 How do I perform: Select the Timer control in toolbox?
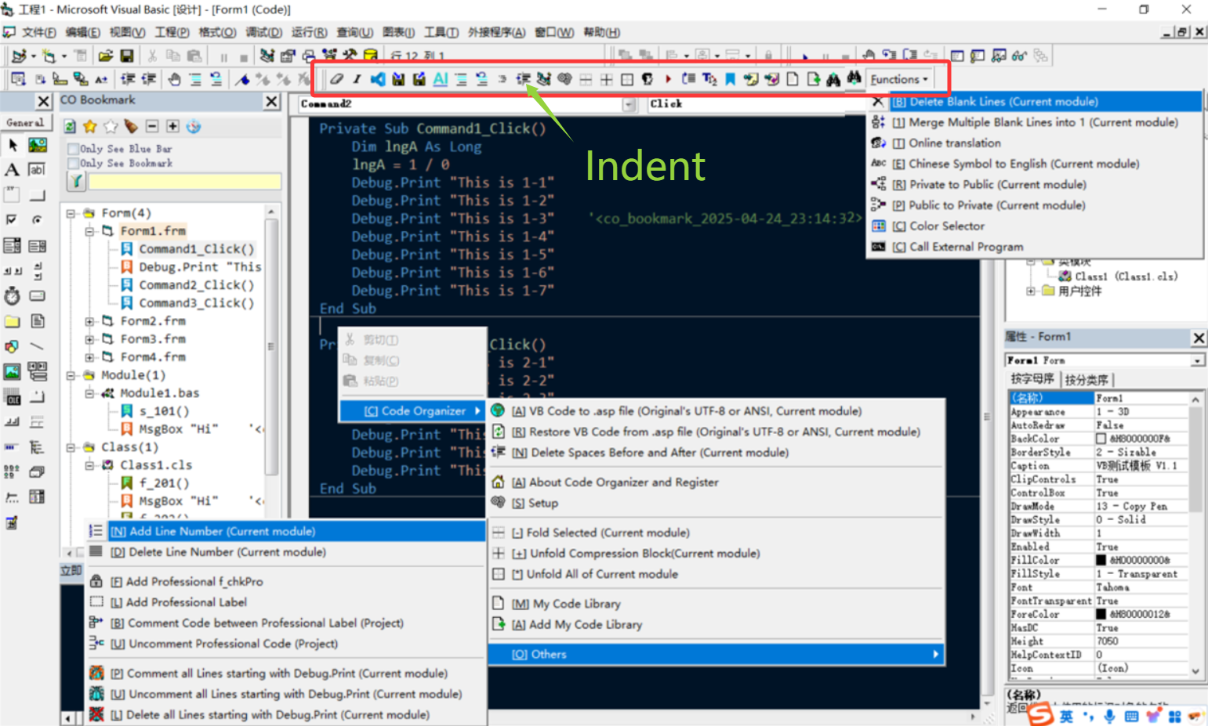(13, 296)
